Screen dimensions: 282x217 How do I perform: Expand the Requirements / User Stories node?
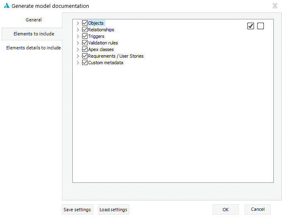coord(78,56)
